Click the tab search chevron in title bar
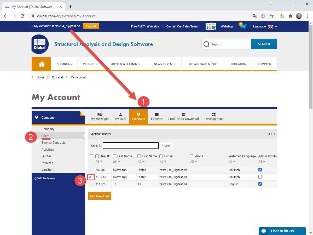Viewport: 313px width, 235px height. pos(271,4)
